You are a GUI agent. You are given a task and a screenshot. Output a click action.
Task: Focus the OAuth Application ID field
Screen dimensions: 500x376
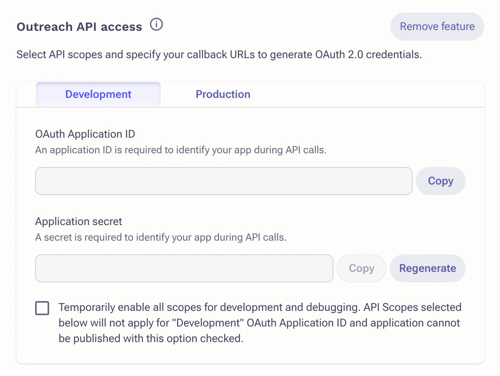(223, 181)
